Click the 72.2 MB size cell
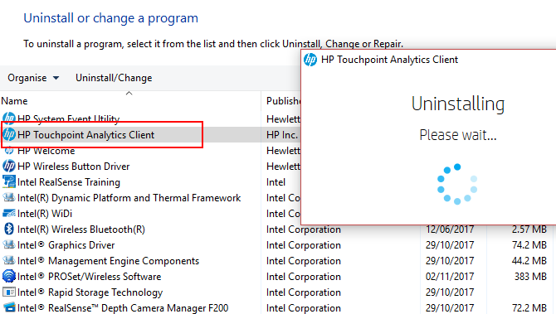The image size is (556, 314). coord(529,308)
